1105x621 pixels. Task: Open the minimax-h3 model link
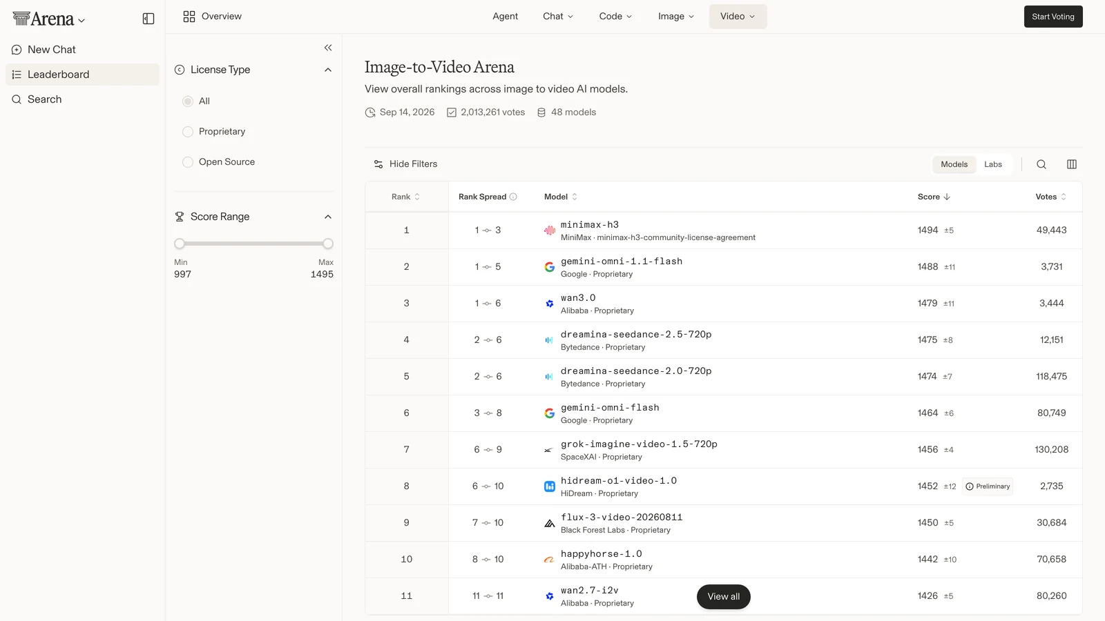click(x=590, y=225)
